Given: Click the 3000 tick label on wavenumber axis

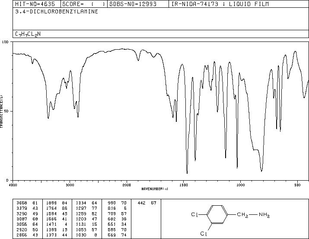Looking at the screenshot, I should click(70, 185).
